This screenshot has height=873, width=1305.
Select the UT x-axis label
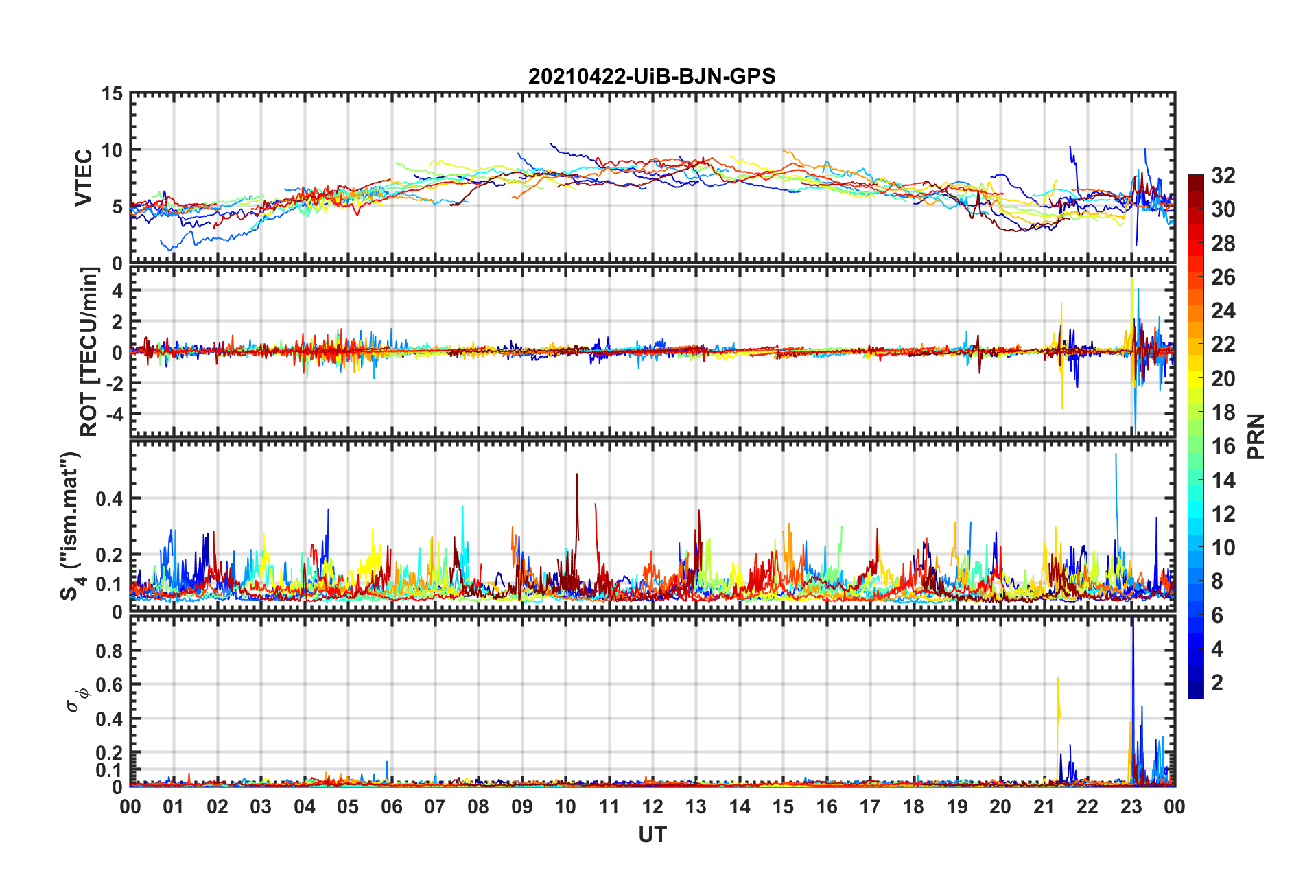pos(652,835)
